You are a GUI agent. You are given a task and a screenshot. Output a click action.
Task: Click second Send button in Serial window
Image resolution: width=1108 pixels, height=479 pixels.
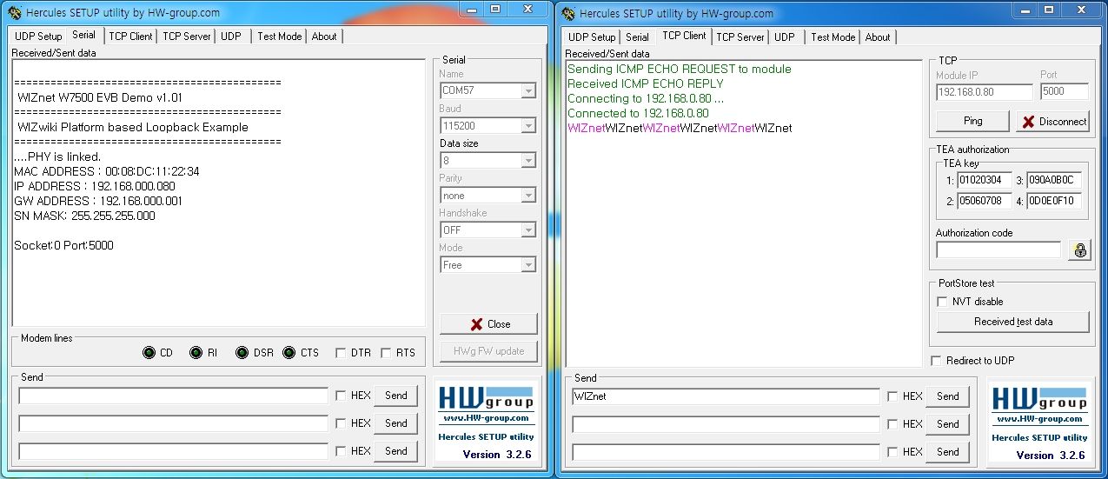point(396,423)
